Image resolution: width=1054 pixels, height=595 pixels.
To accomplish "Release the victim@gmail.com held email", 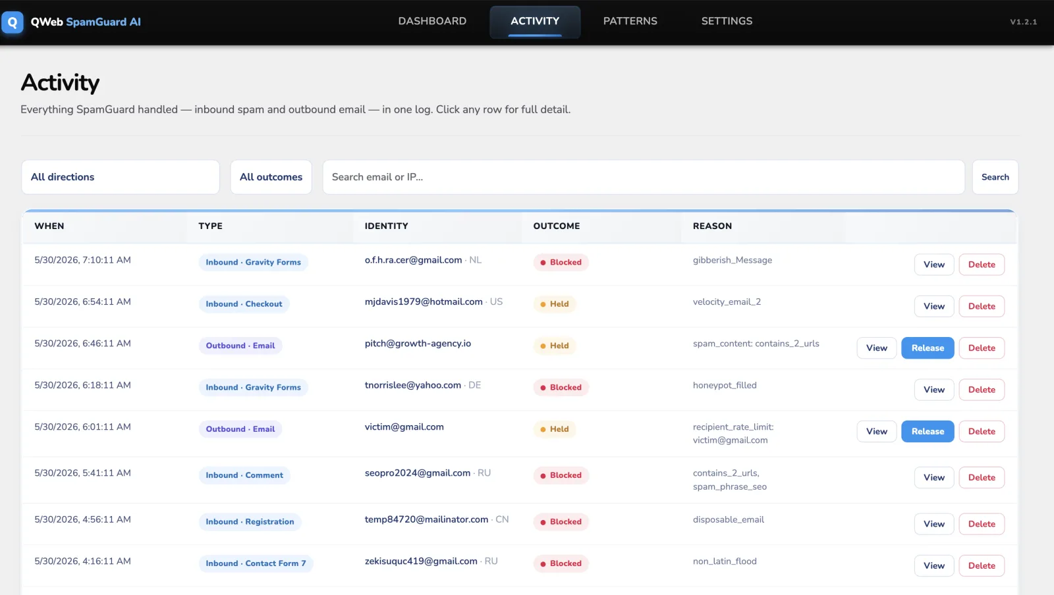I will (x=928, y=432).
